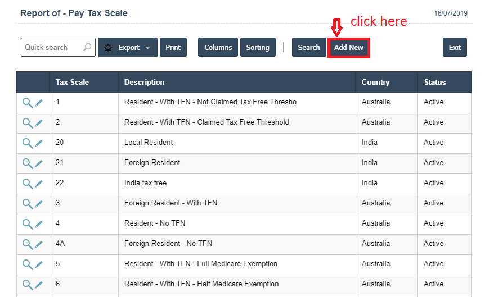This screenshot has height=297, width=485.
Task: Click the Print button
Action: pyautogui.click(x=173, y=48)
